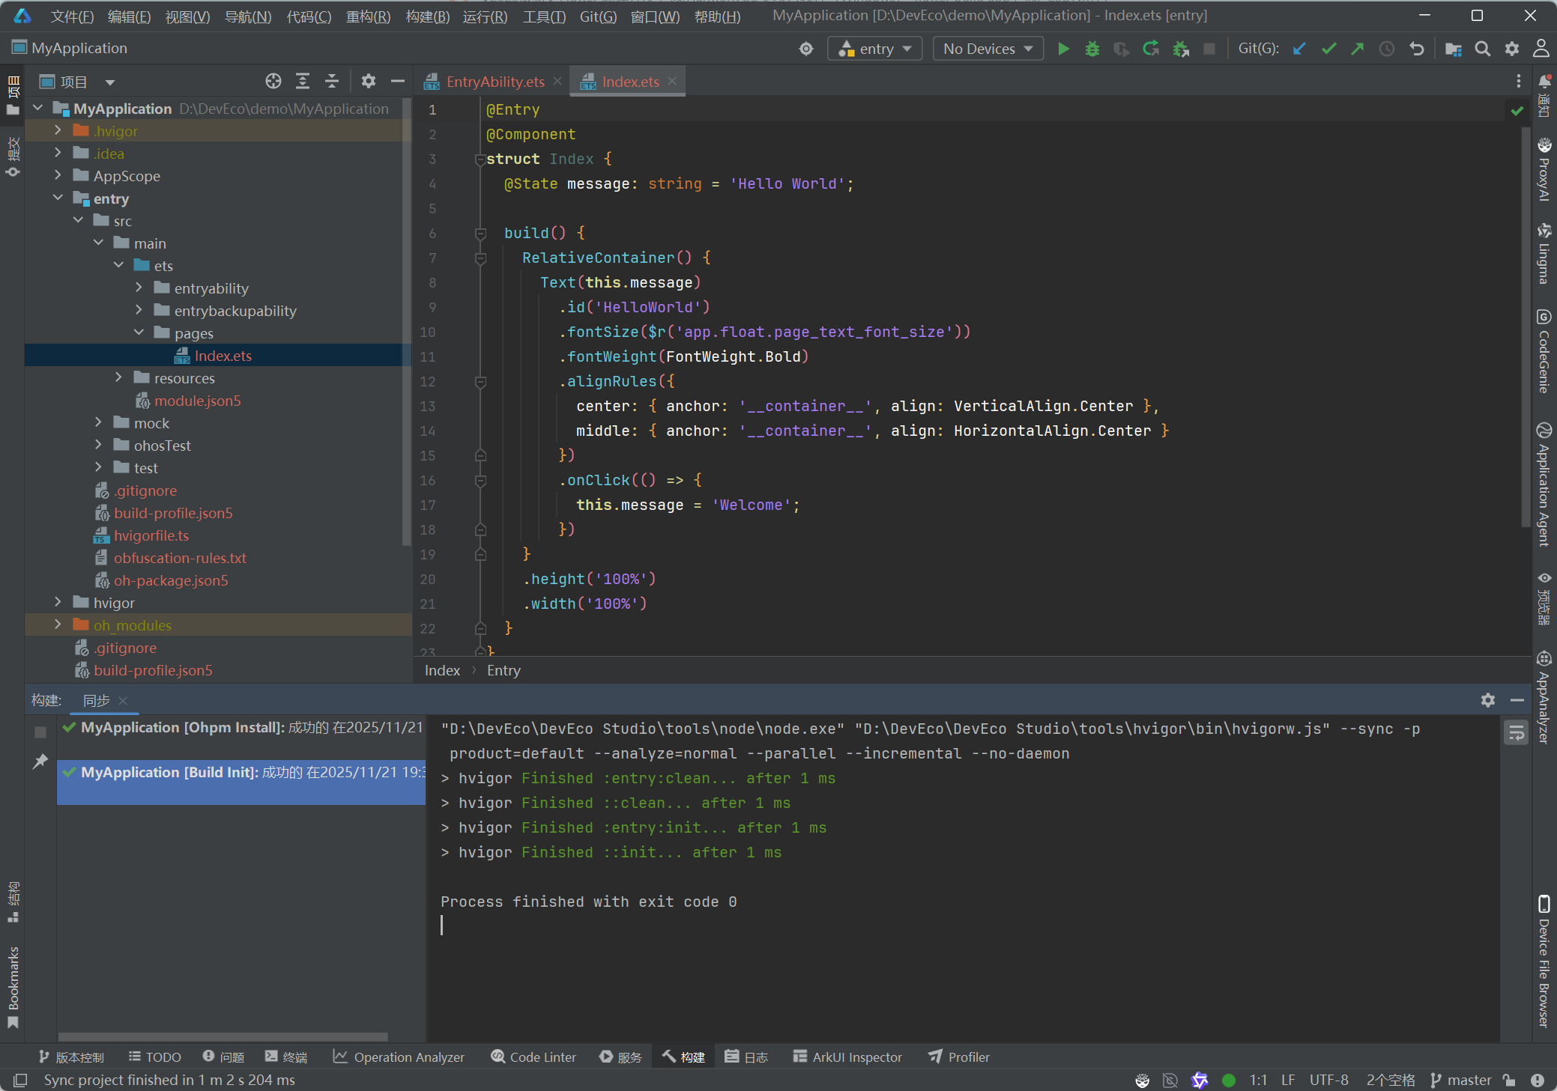Screen dimensions: 1557x1091
Task: Expand the oh_modules folder
Action: click(58, 624)
